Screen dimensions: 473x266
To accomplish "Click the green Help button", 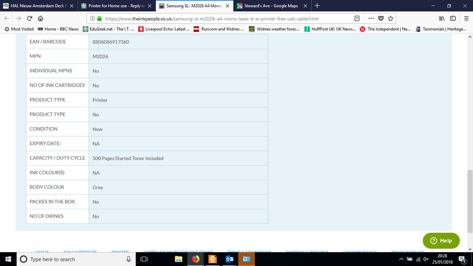I will [x=441, y=240].
